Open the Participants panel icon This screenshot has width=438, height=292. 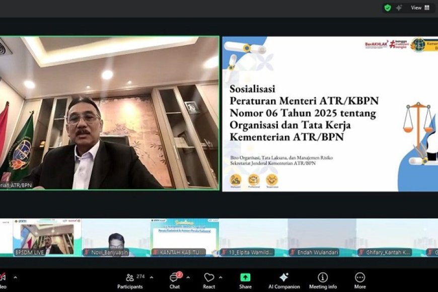click(129, 276)
